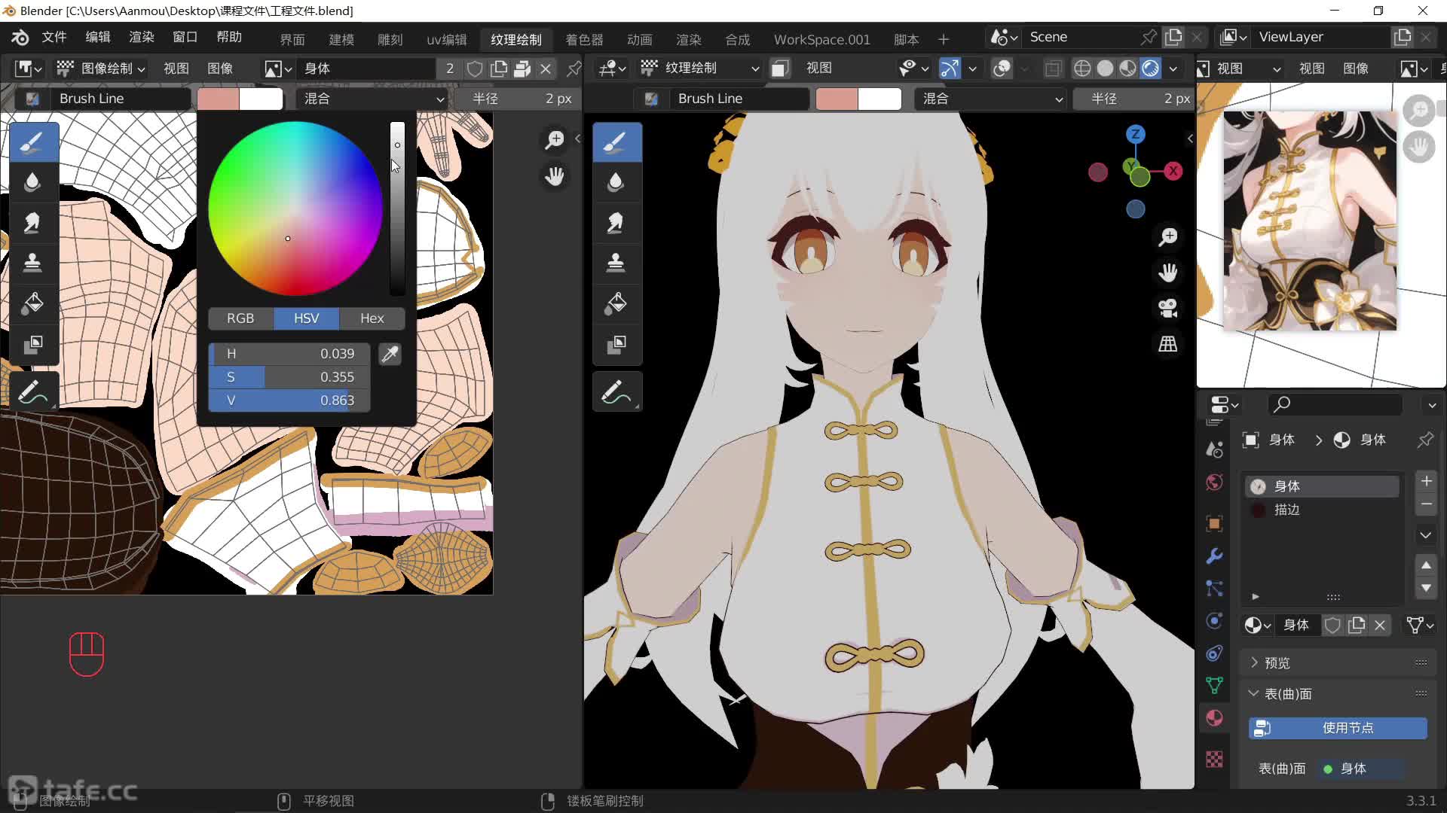Toggle viewport overlays button
The width and height of the screenshot is (1447, 813).
(x=1002, y=69)
